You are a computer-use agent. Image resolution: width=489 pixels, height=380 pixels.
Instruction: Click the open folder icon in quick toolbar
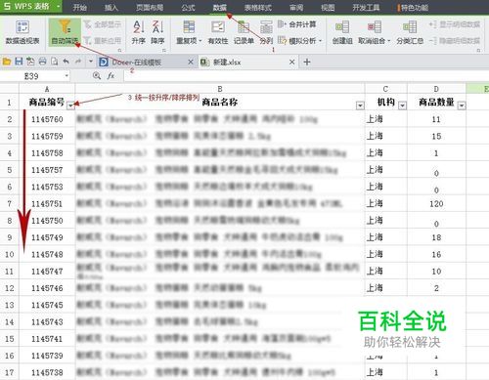pos(7,62)
